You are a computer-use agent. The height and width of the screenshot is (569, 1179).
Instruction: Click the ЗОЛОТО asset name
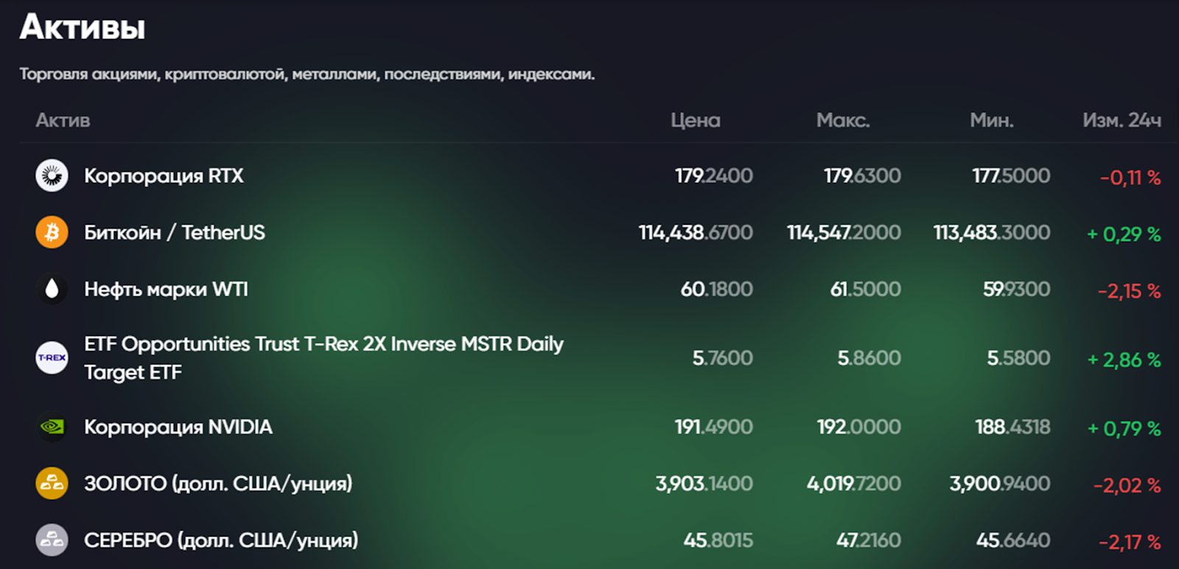[217, 484]
